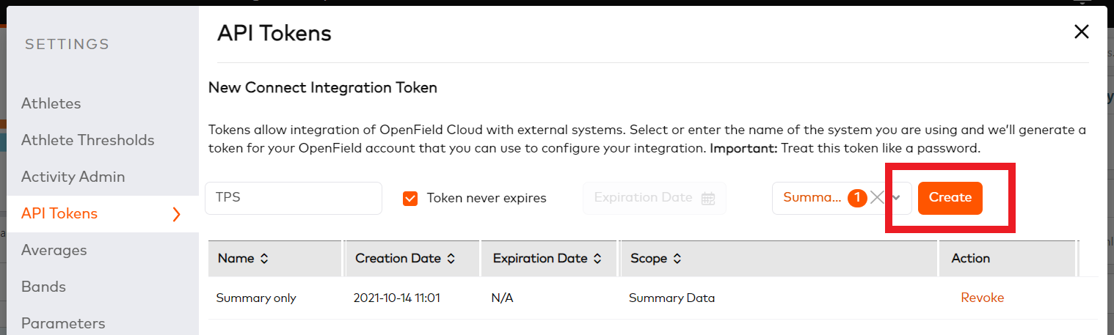Go to Athlete Thresholds settings
Image resolution: width=1114 pixels, height=335 pixels.
tap(87, 140)
